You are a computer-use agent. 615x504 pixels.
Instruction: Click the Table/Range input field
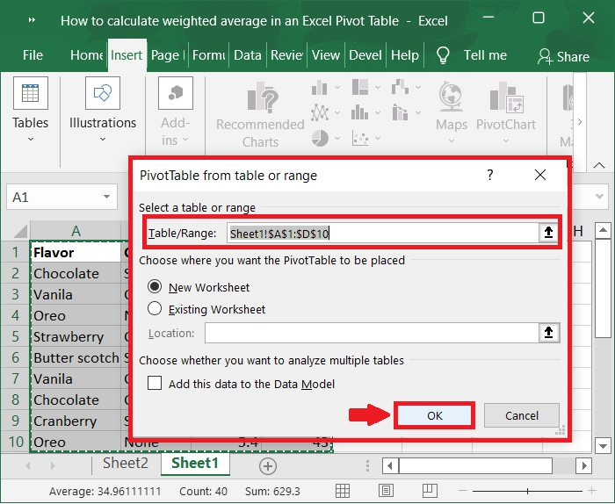pyautogui.click(x=383, y=234)
